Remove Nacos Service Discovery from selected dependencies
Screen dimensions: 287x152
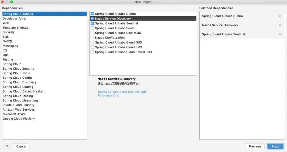point(280,25)
